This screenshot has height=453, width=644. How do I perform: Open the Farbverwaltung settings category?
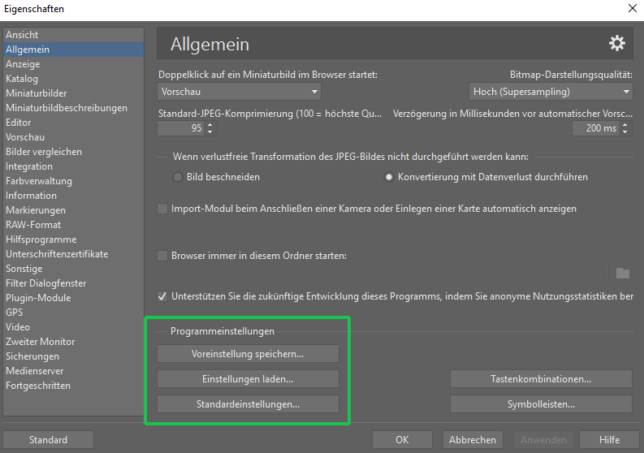39,181
